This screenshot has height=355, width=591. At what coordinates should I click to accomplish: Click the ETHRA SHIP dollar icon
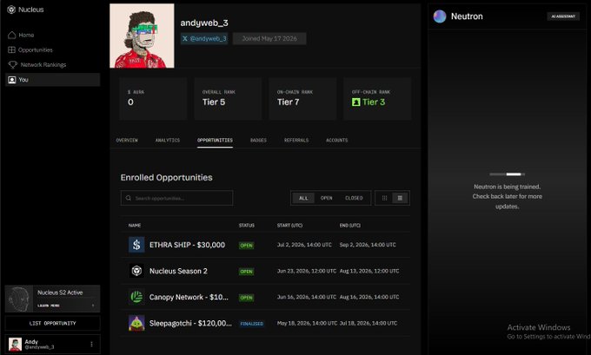tap(136, 245)
